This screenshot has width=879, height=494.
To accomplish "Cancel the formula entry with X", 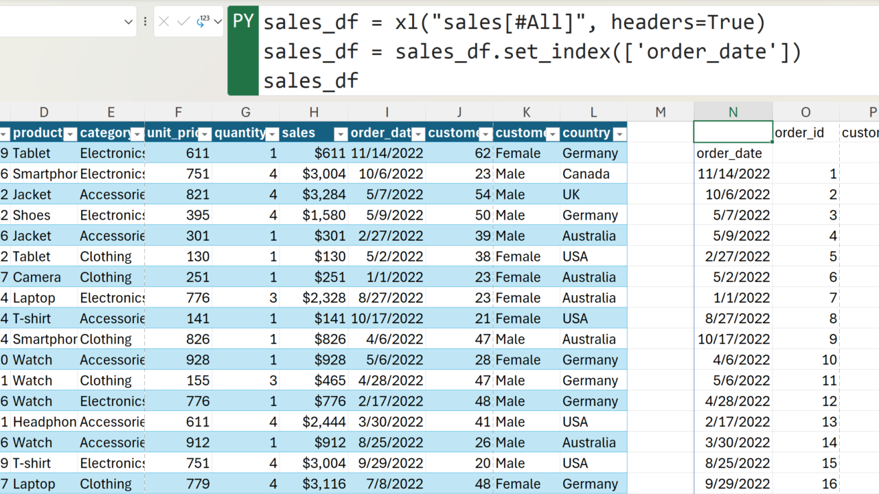I will coord(163,22).
